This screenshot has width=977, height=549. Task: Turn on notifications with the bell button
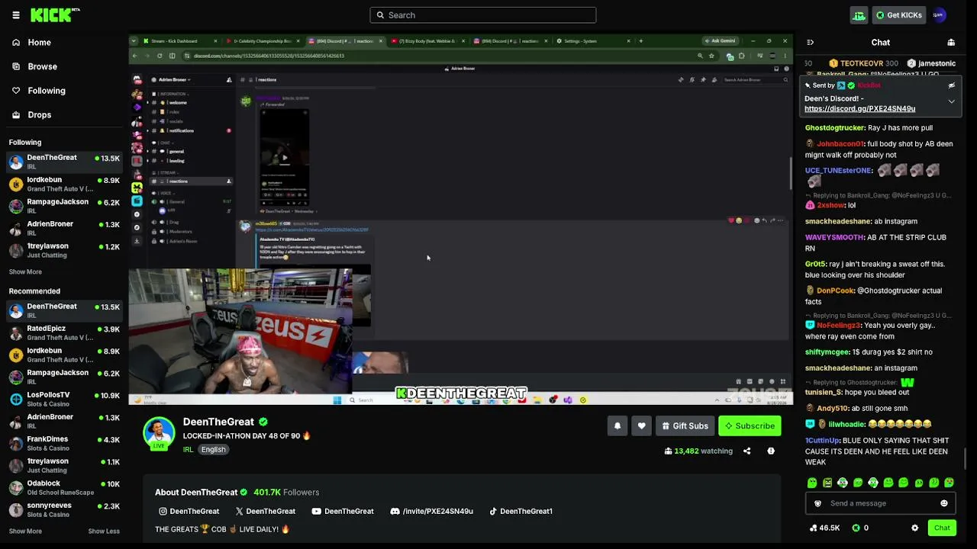(x=617, y=426)
